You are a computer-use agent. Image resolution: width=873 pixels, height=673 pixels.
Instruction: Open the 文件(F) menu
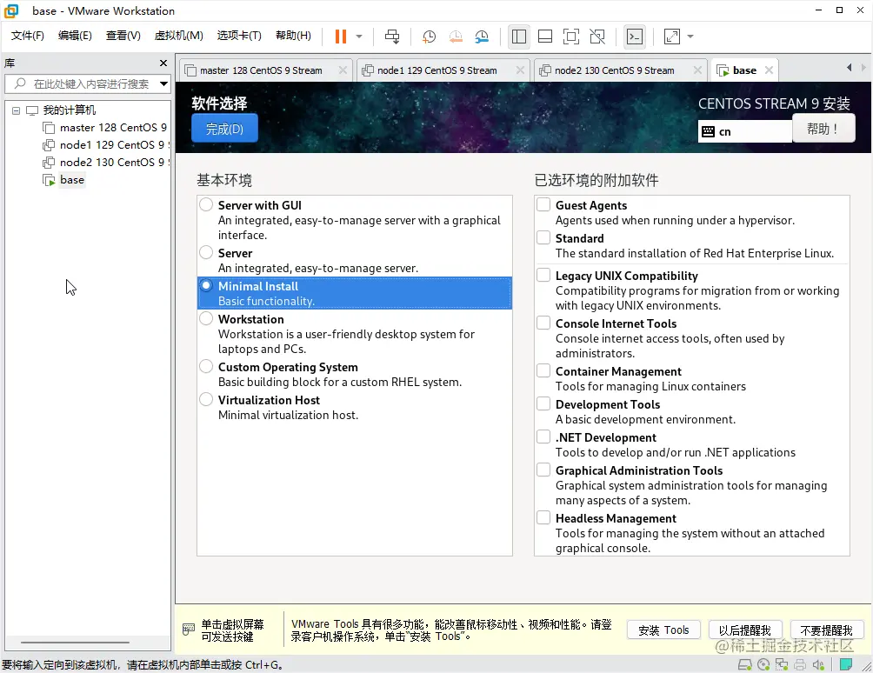point(27,36)
